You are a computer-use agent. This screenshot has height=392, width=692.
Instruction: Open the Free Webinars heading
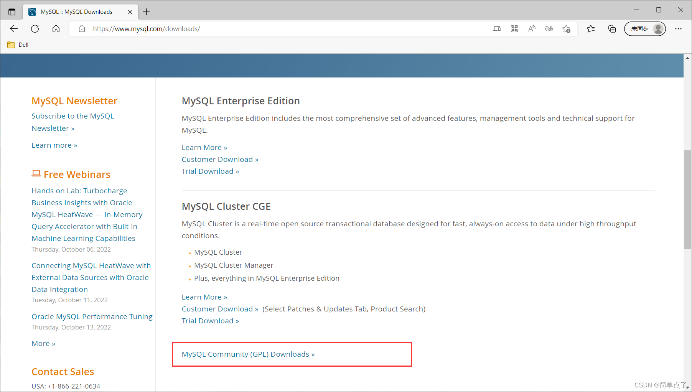tap(77, 175)
